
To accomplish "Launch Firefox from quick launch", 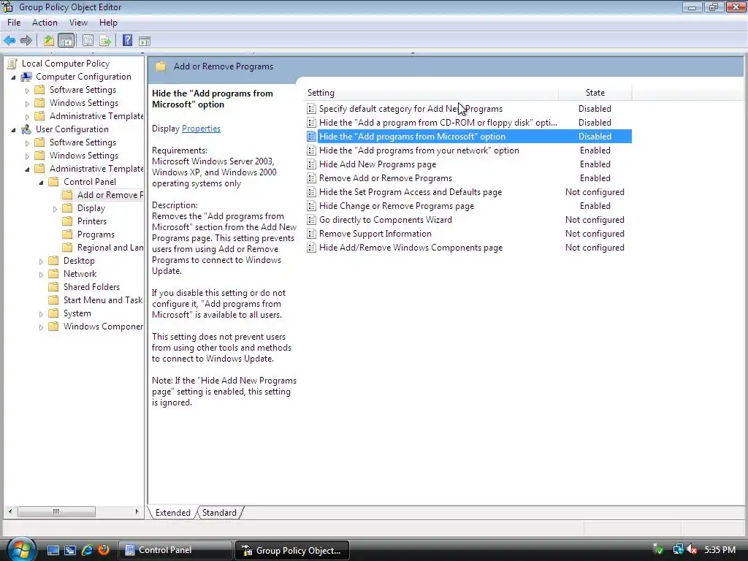I will (x=103, y=550).
